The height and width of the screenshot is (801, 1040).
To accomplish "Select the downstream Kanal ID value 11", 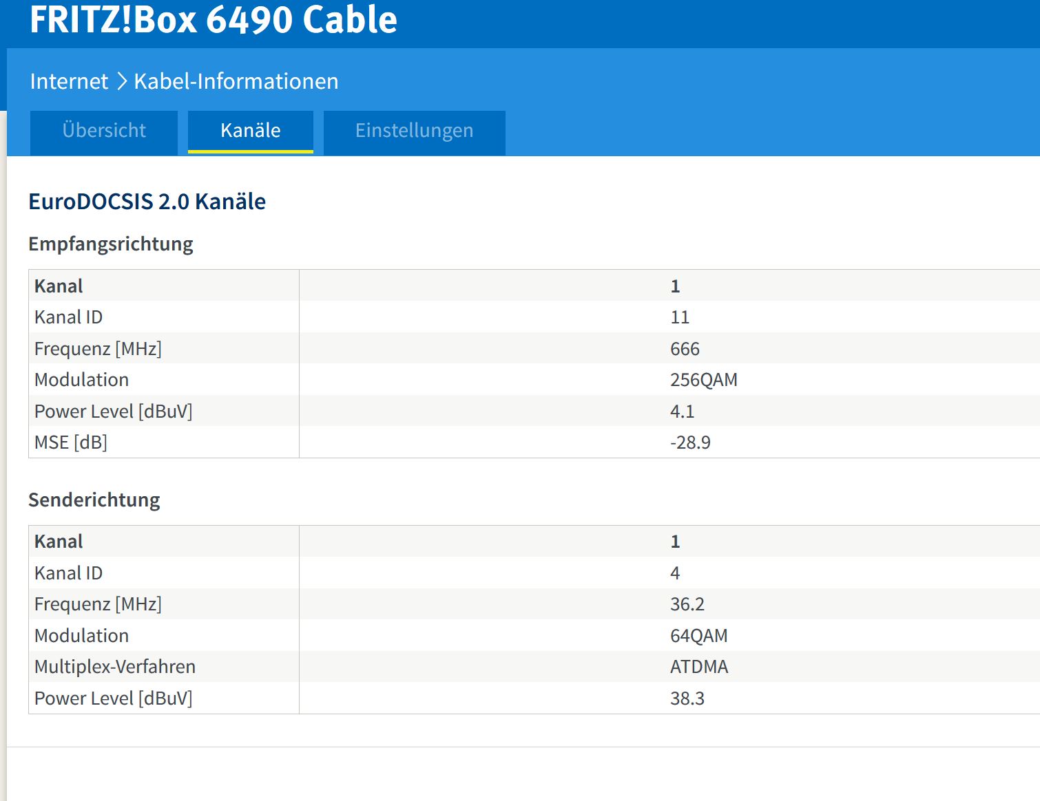I will 680,317.
